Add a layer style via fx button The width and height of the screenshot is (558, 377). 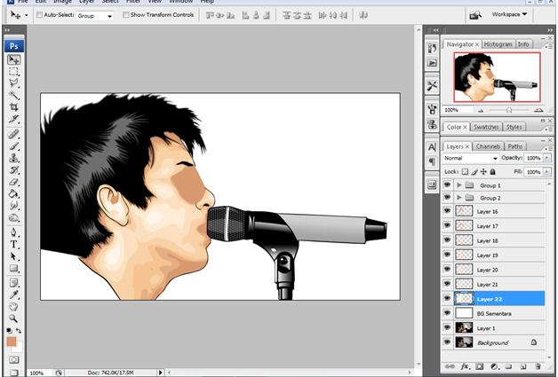coord(465,366)
